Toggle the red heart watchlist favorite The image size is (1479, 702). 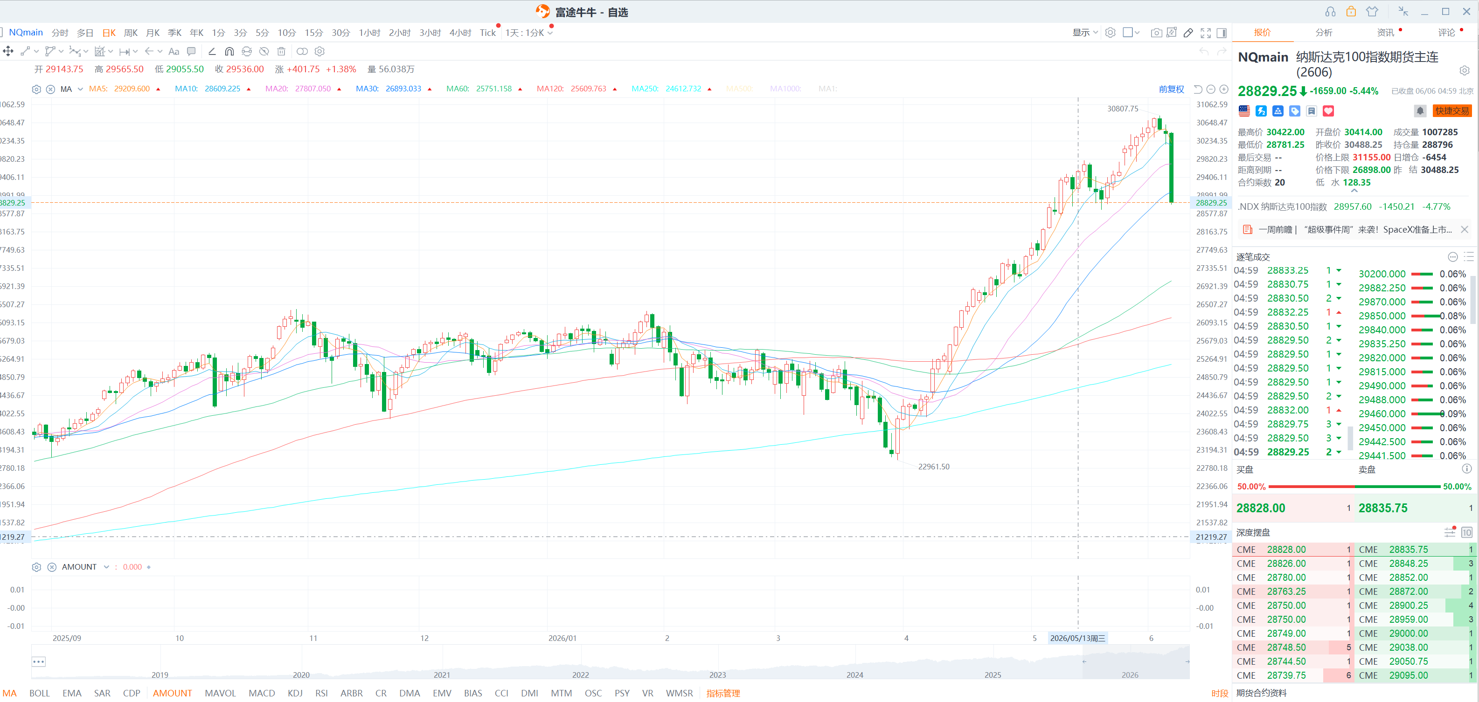click(1328, 111)
